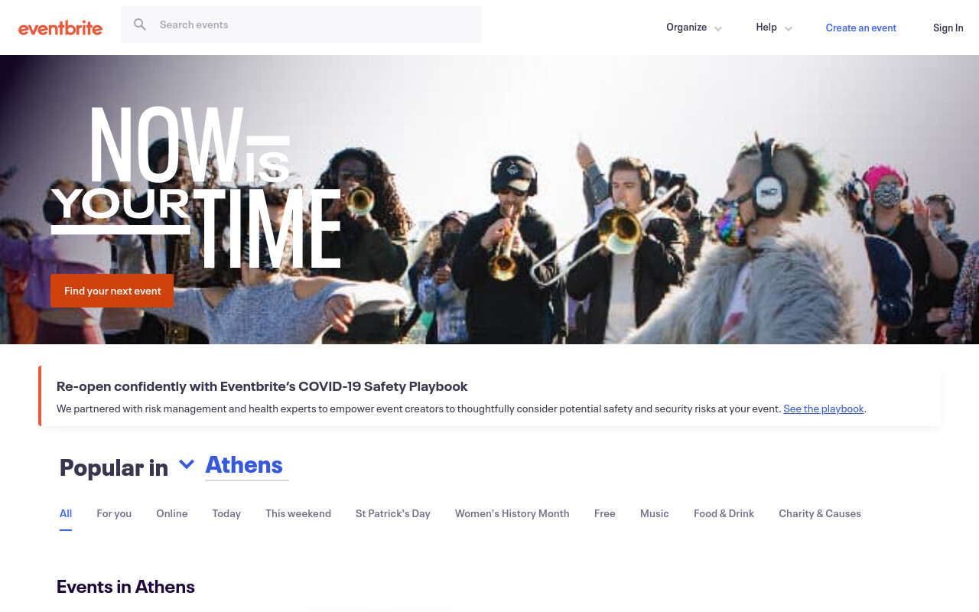Click the blue chevron beside Popular in
This screenshot has height=612, width=979.
tap(187, 464)
